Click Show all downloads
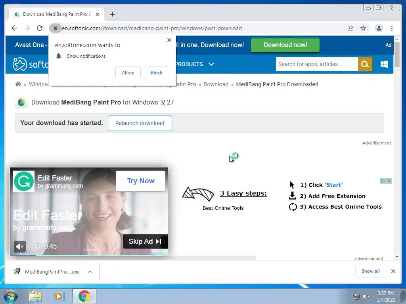406x304 pixels. click(x=371, y=271)
